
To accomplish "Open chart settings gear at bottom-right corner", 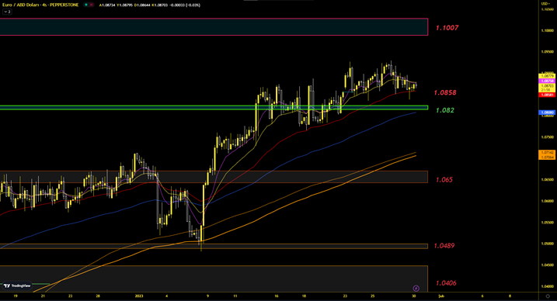I will (x=548, y=296).
